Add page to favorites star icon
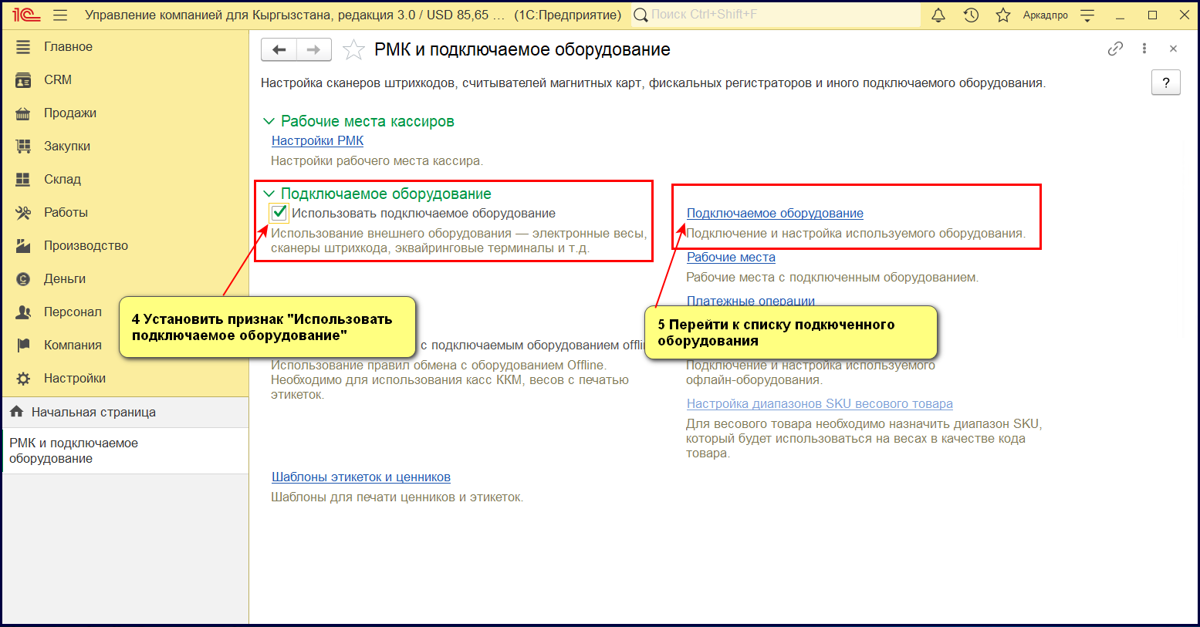1200x627 pixels. pyautogui.click(x=353, y=50)
